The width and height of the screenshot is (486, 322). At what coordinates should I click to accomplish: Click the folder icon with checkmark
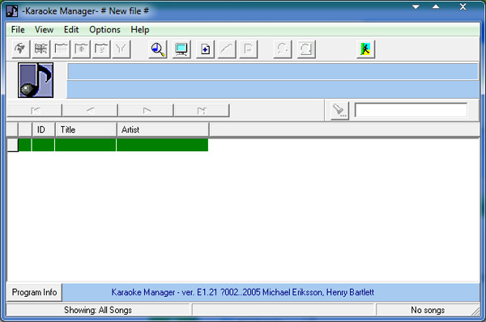[101, 49]
